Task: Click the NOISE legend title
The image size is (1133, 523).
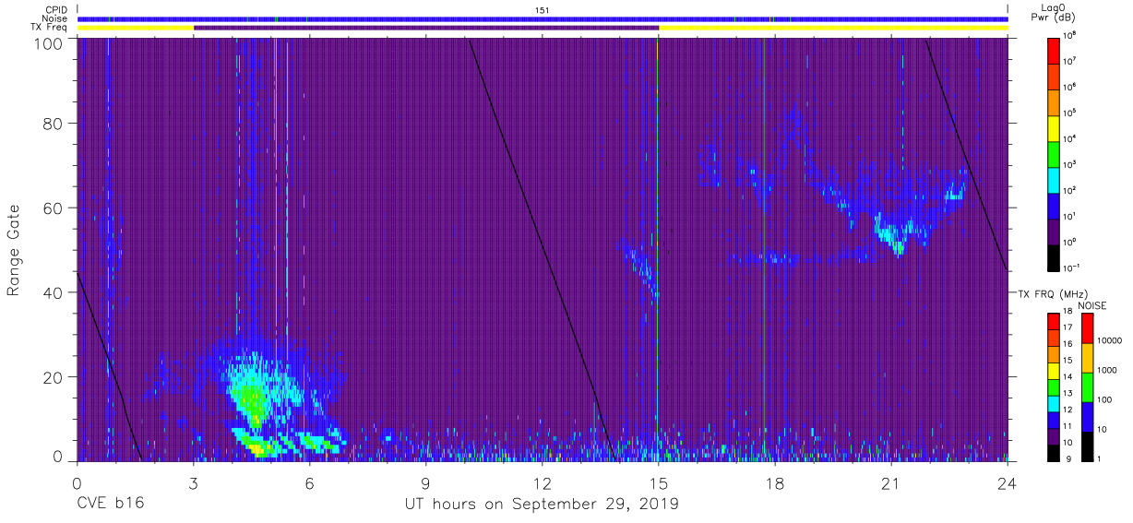Action: tap(1092, 305)
